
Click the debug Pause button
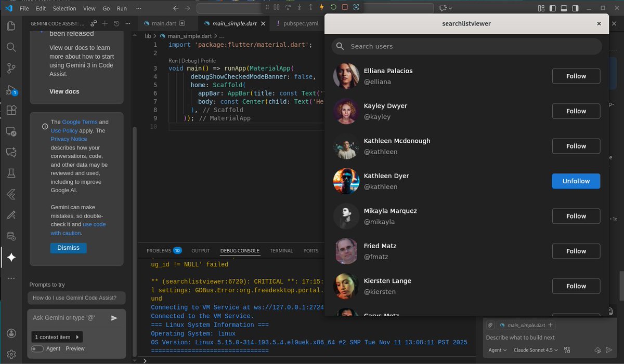coord(277,7)
